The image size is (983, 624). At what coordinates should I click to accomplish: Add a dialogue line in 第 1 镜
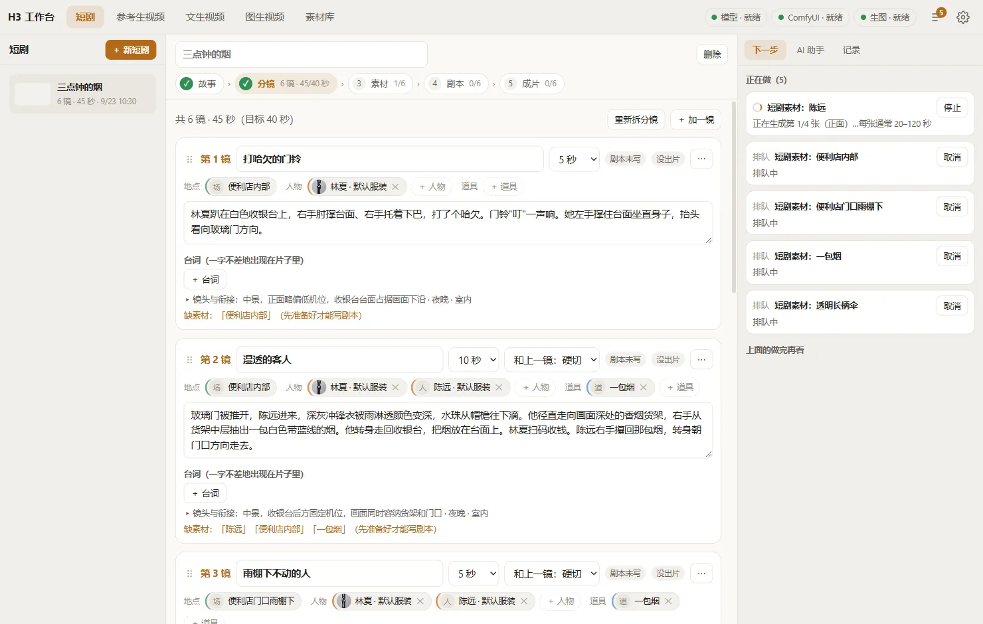(x=205, y=280)
